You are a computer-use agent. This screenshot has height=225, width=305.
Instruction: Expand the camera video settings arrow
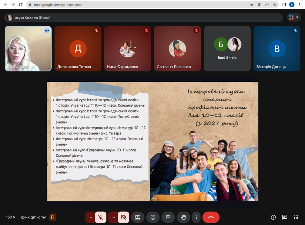click(x=113, y=217)
